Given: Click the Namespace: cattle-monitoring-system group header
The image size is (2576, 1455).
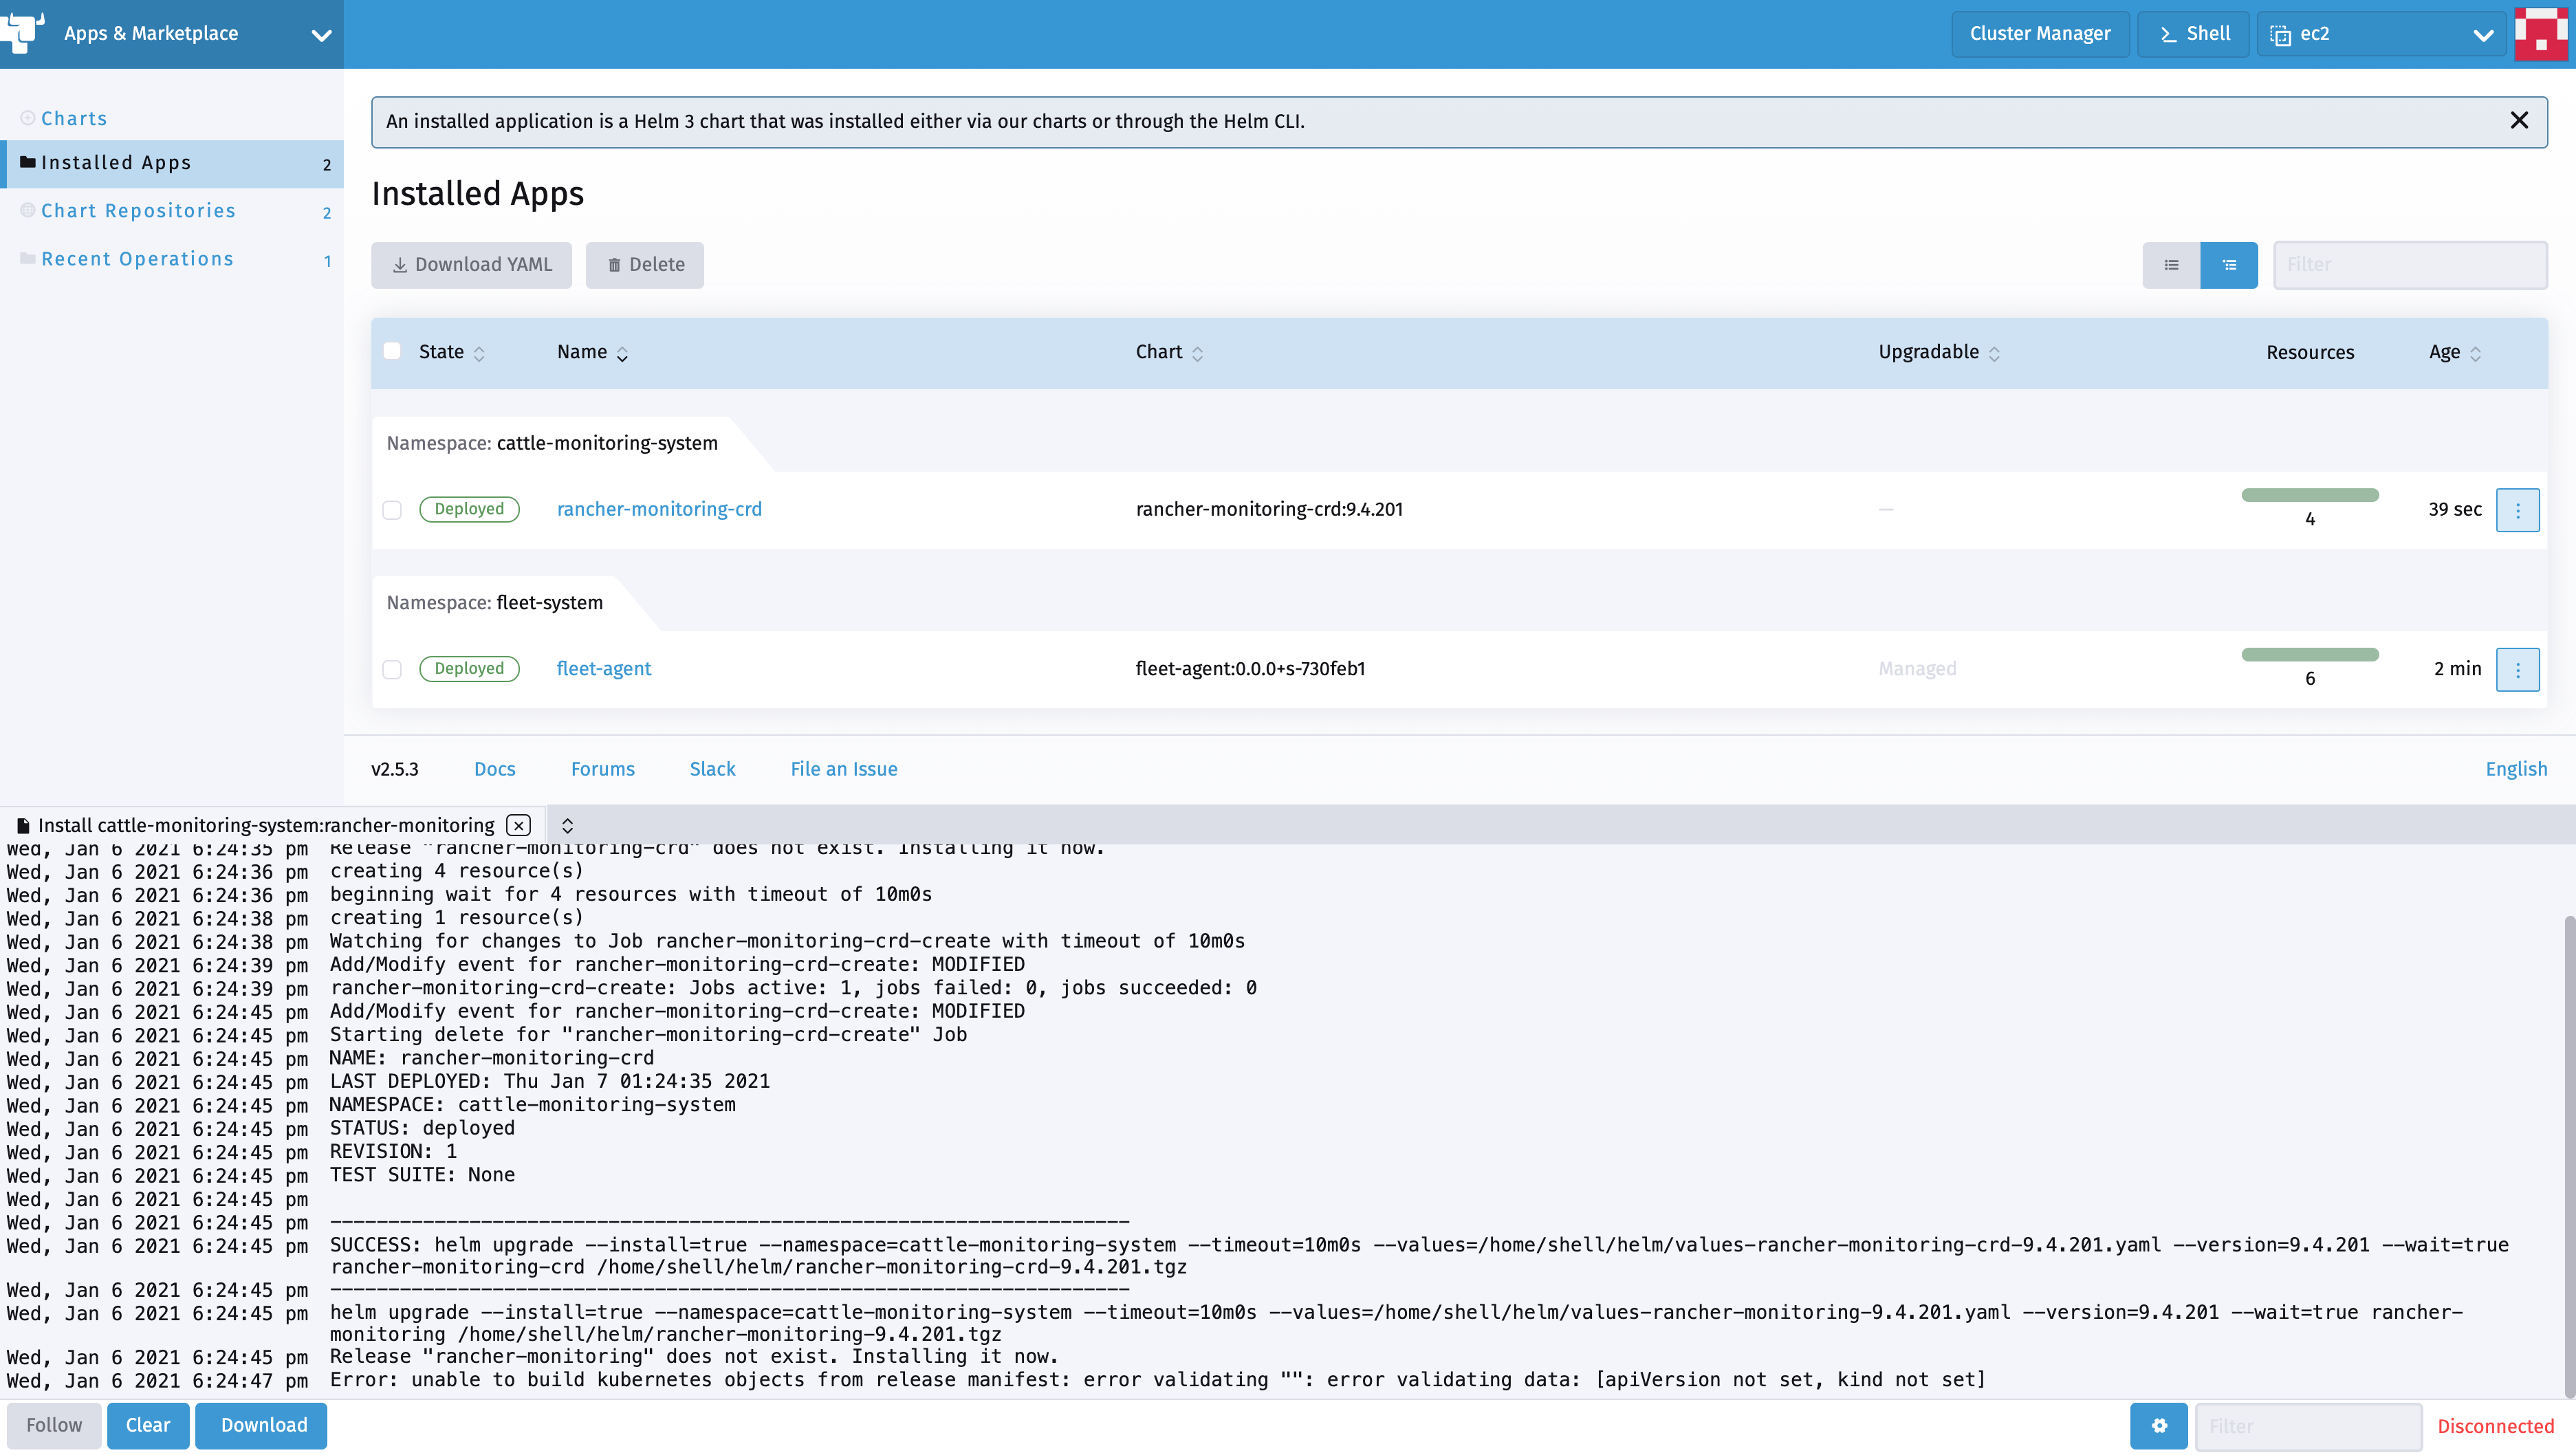Looking at the screenshot, I should click(x=552, y=443).
